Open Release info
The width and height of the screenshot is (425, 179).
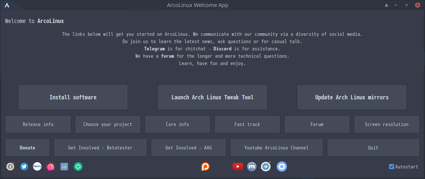point(38,124)
